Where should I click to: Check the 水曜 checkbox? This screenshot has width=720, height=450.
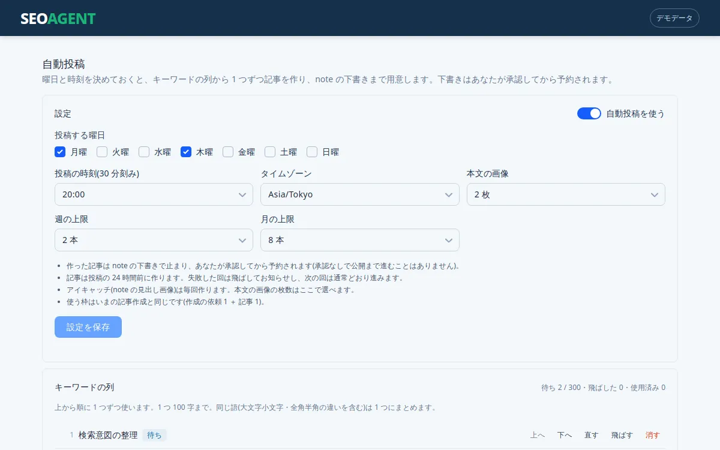144,152
